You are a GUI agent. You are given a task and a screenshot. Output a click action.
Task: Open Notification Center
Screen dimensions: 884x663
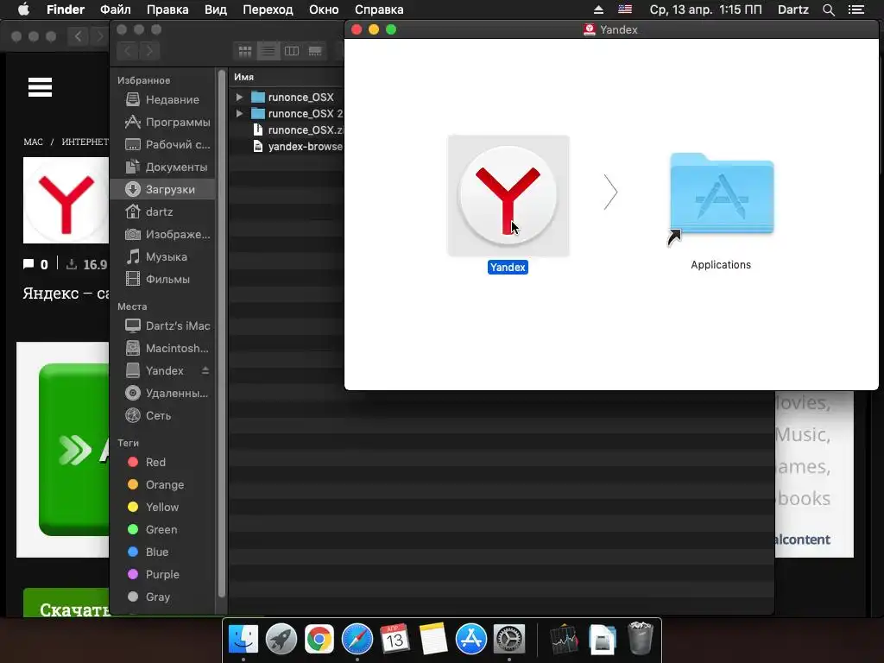tap(856, 9)
